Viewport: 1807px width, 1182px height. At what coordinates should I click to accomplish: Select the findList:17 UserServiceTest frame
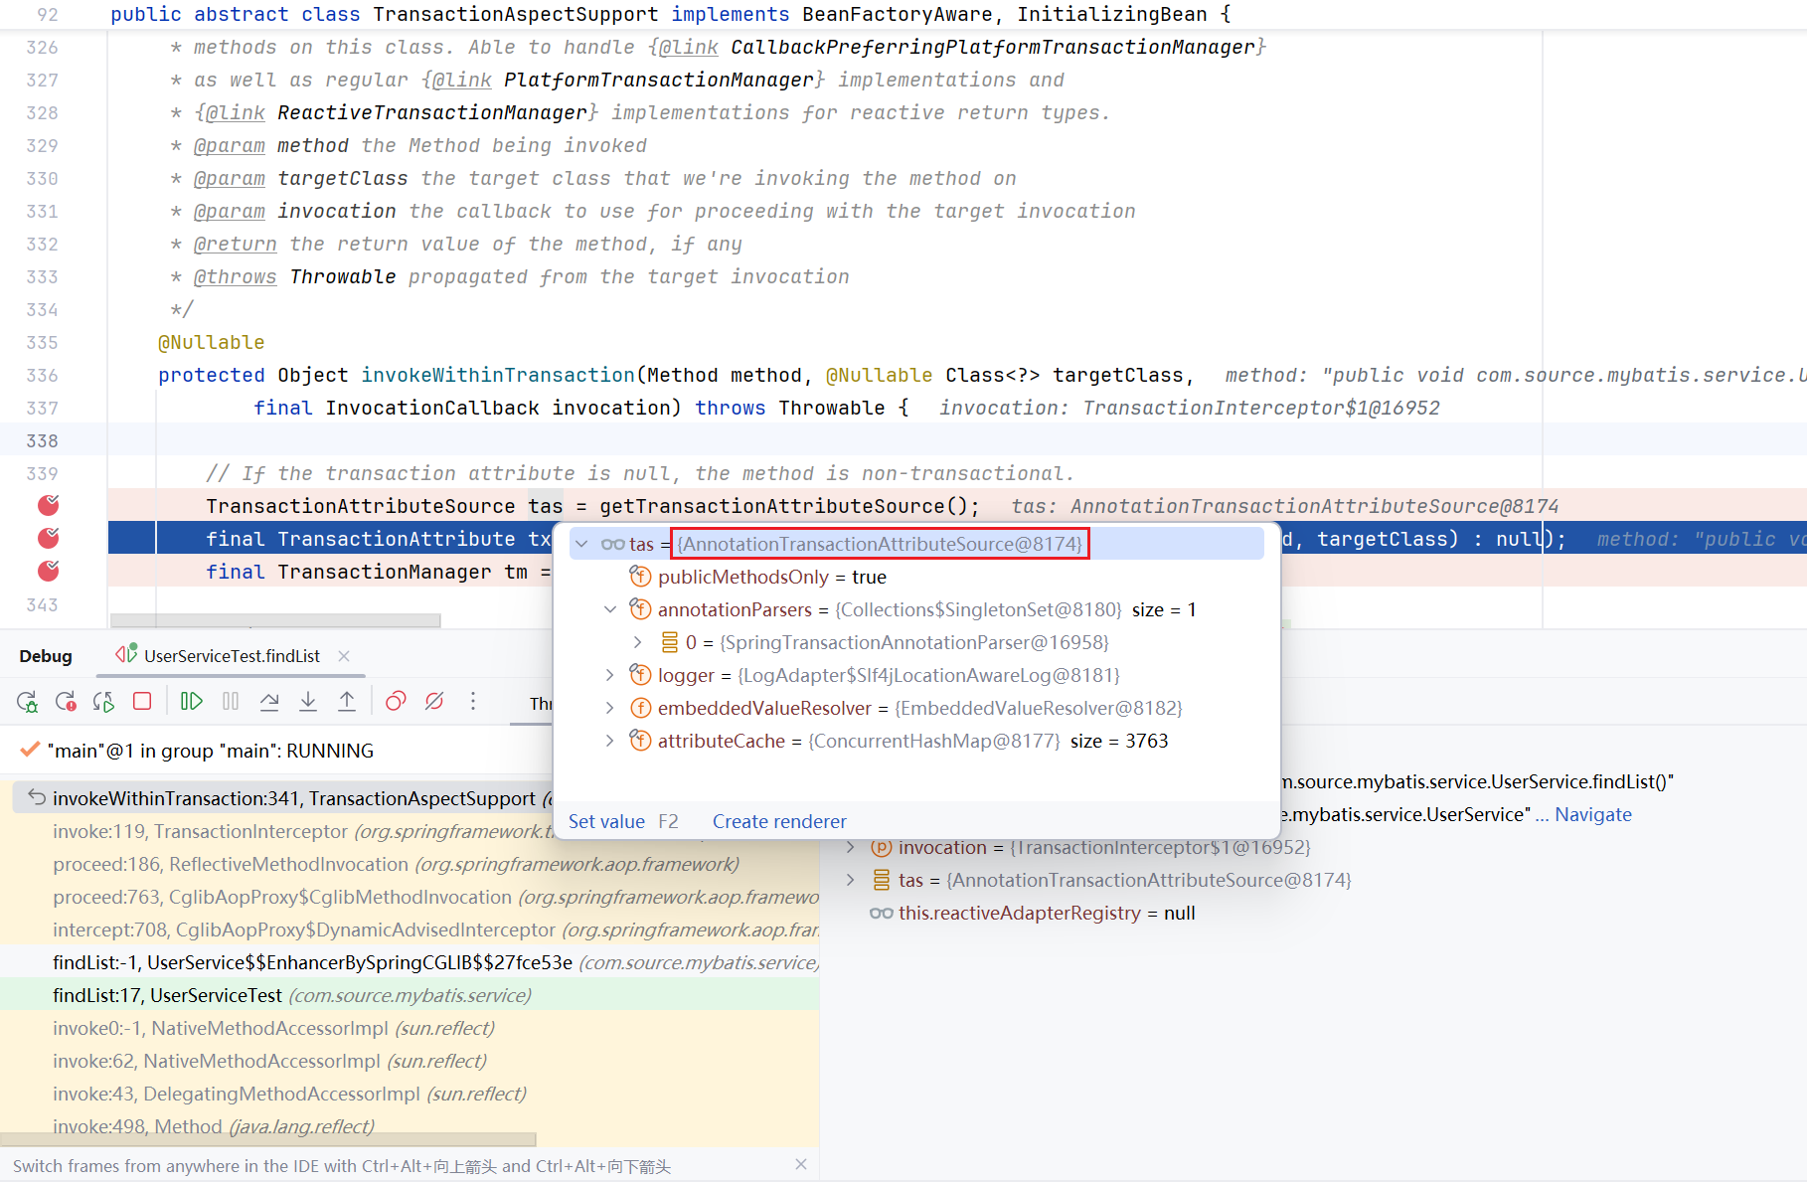point(410,995)
